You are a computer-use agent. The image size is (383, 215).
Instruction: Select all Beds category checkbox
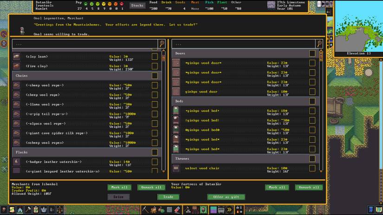pyautogui.click(x=312, y=101)
